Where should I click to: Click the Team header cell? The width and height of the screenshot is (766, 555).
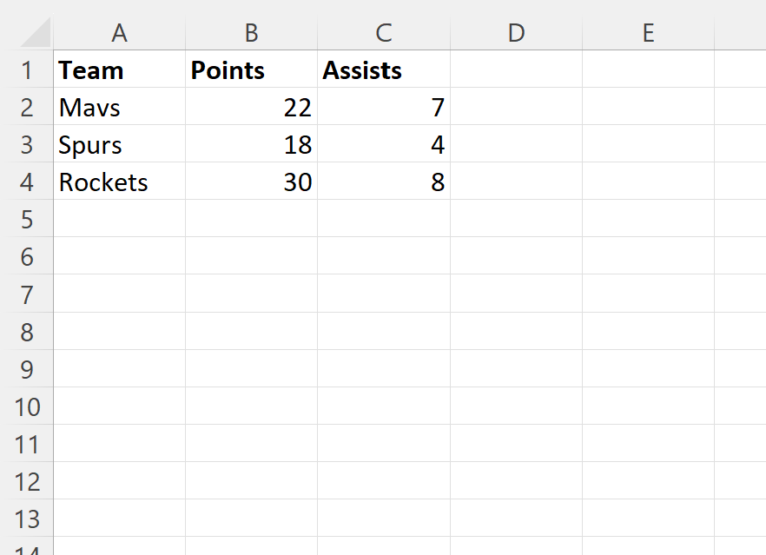[x=119, y=70]
